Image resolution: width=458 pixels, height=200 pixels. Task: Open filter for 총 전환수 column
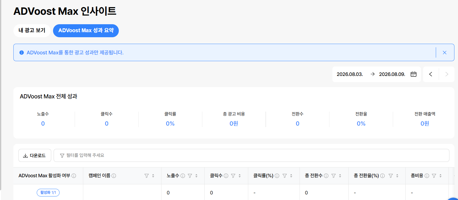point(333,176)
